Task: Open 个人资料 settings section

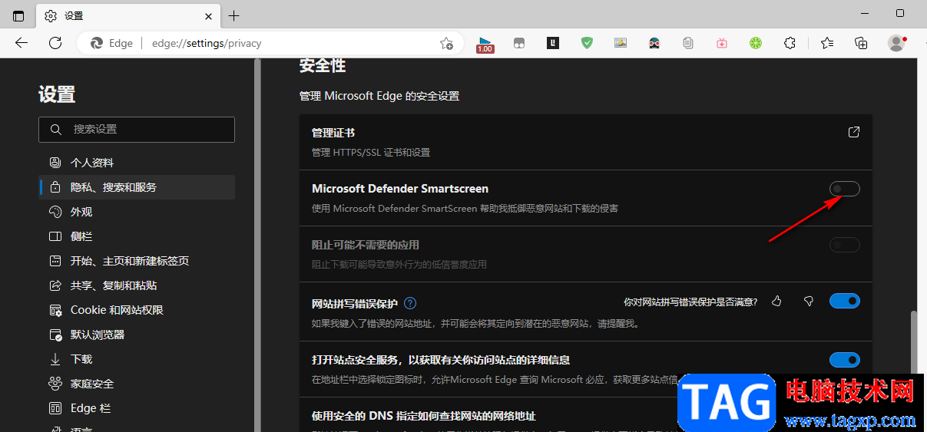Action: pos(137,163)
